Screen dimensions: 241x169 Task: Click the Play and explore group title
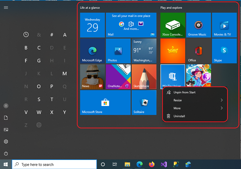pyautogui.click(x=171, y=8)
